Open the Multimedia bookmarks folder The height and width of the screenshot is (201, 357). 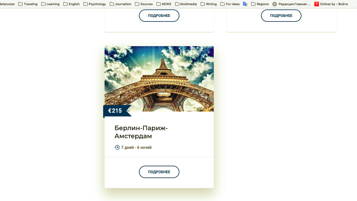[x=186, y=4]
